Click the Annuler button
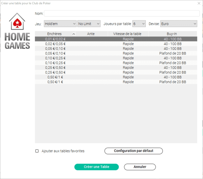 tap(140, 167)
